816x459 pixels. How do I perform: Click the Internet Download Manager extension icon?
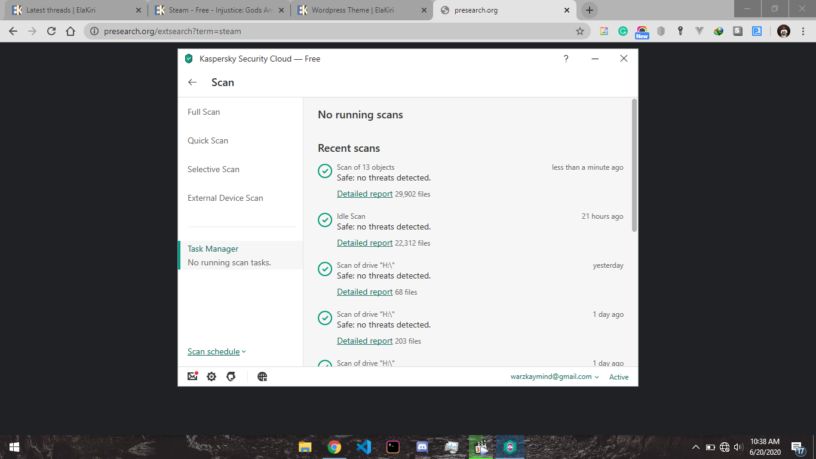tap(719, 31)
